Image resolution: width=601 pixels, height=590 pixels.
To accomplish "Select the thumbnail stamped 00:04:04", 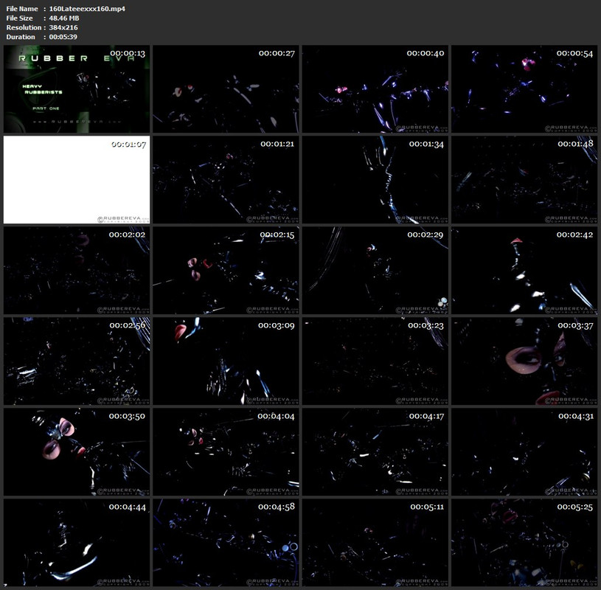I will [226, 451].
